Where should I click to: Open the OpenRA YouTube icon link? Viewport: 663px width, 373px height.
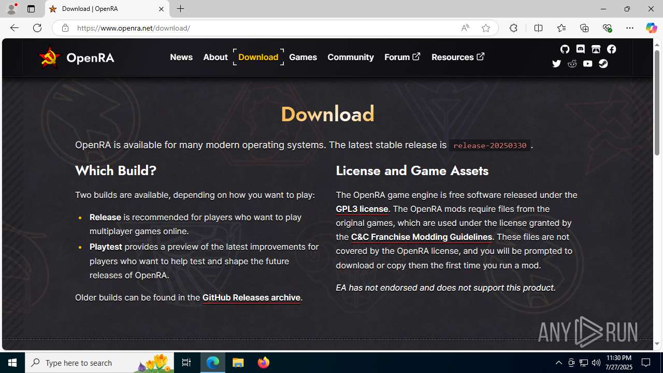(587, 64)
